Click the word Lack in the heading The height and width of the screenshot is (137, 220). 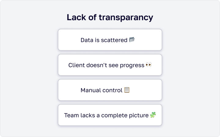click(76, 17)
